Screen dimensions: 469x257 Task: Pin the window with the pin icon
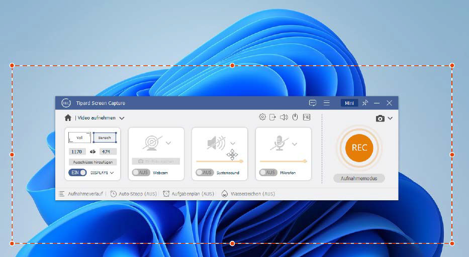tap(365, 103)
